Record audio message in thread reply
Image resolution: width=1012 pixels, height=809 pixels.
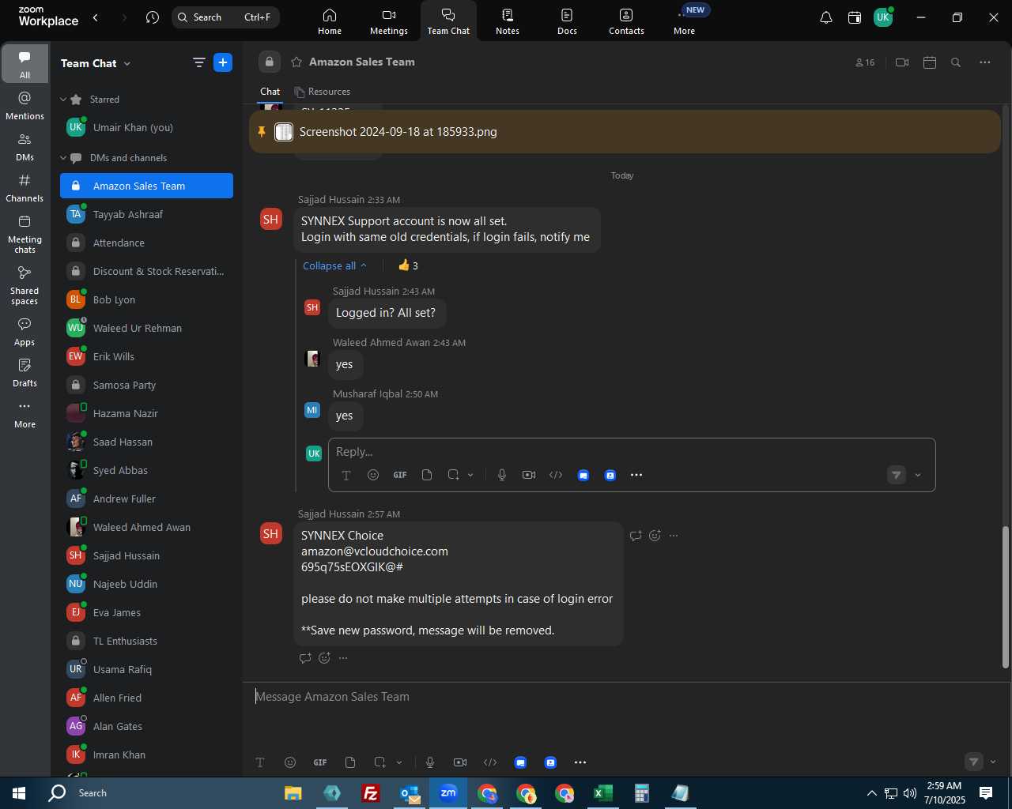tap(502, 475)
